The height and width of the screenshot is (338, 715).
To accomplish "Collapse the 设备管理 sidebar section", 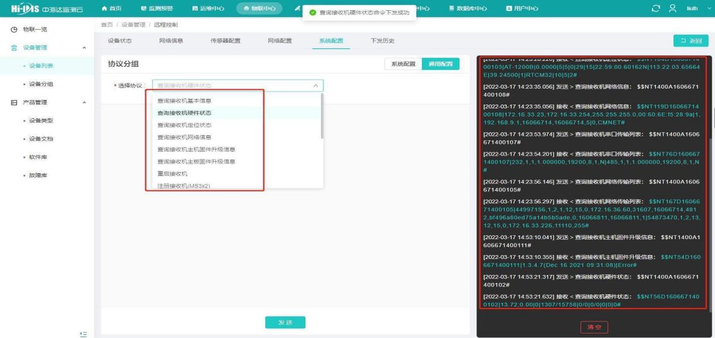I will [85, 48].
